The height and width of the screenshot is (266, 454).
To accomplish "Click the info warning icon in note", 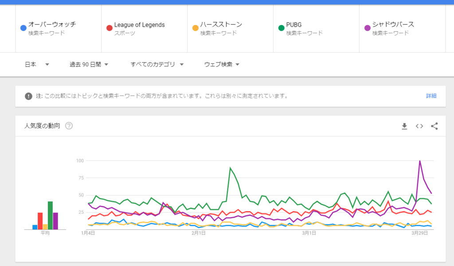I will click(x=28, y=96).
